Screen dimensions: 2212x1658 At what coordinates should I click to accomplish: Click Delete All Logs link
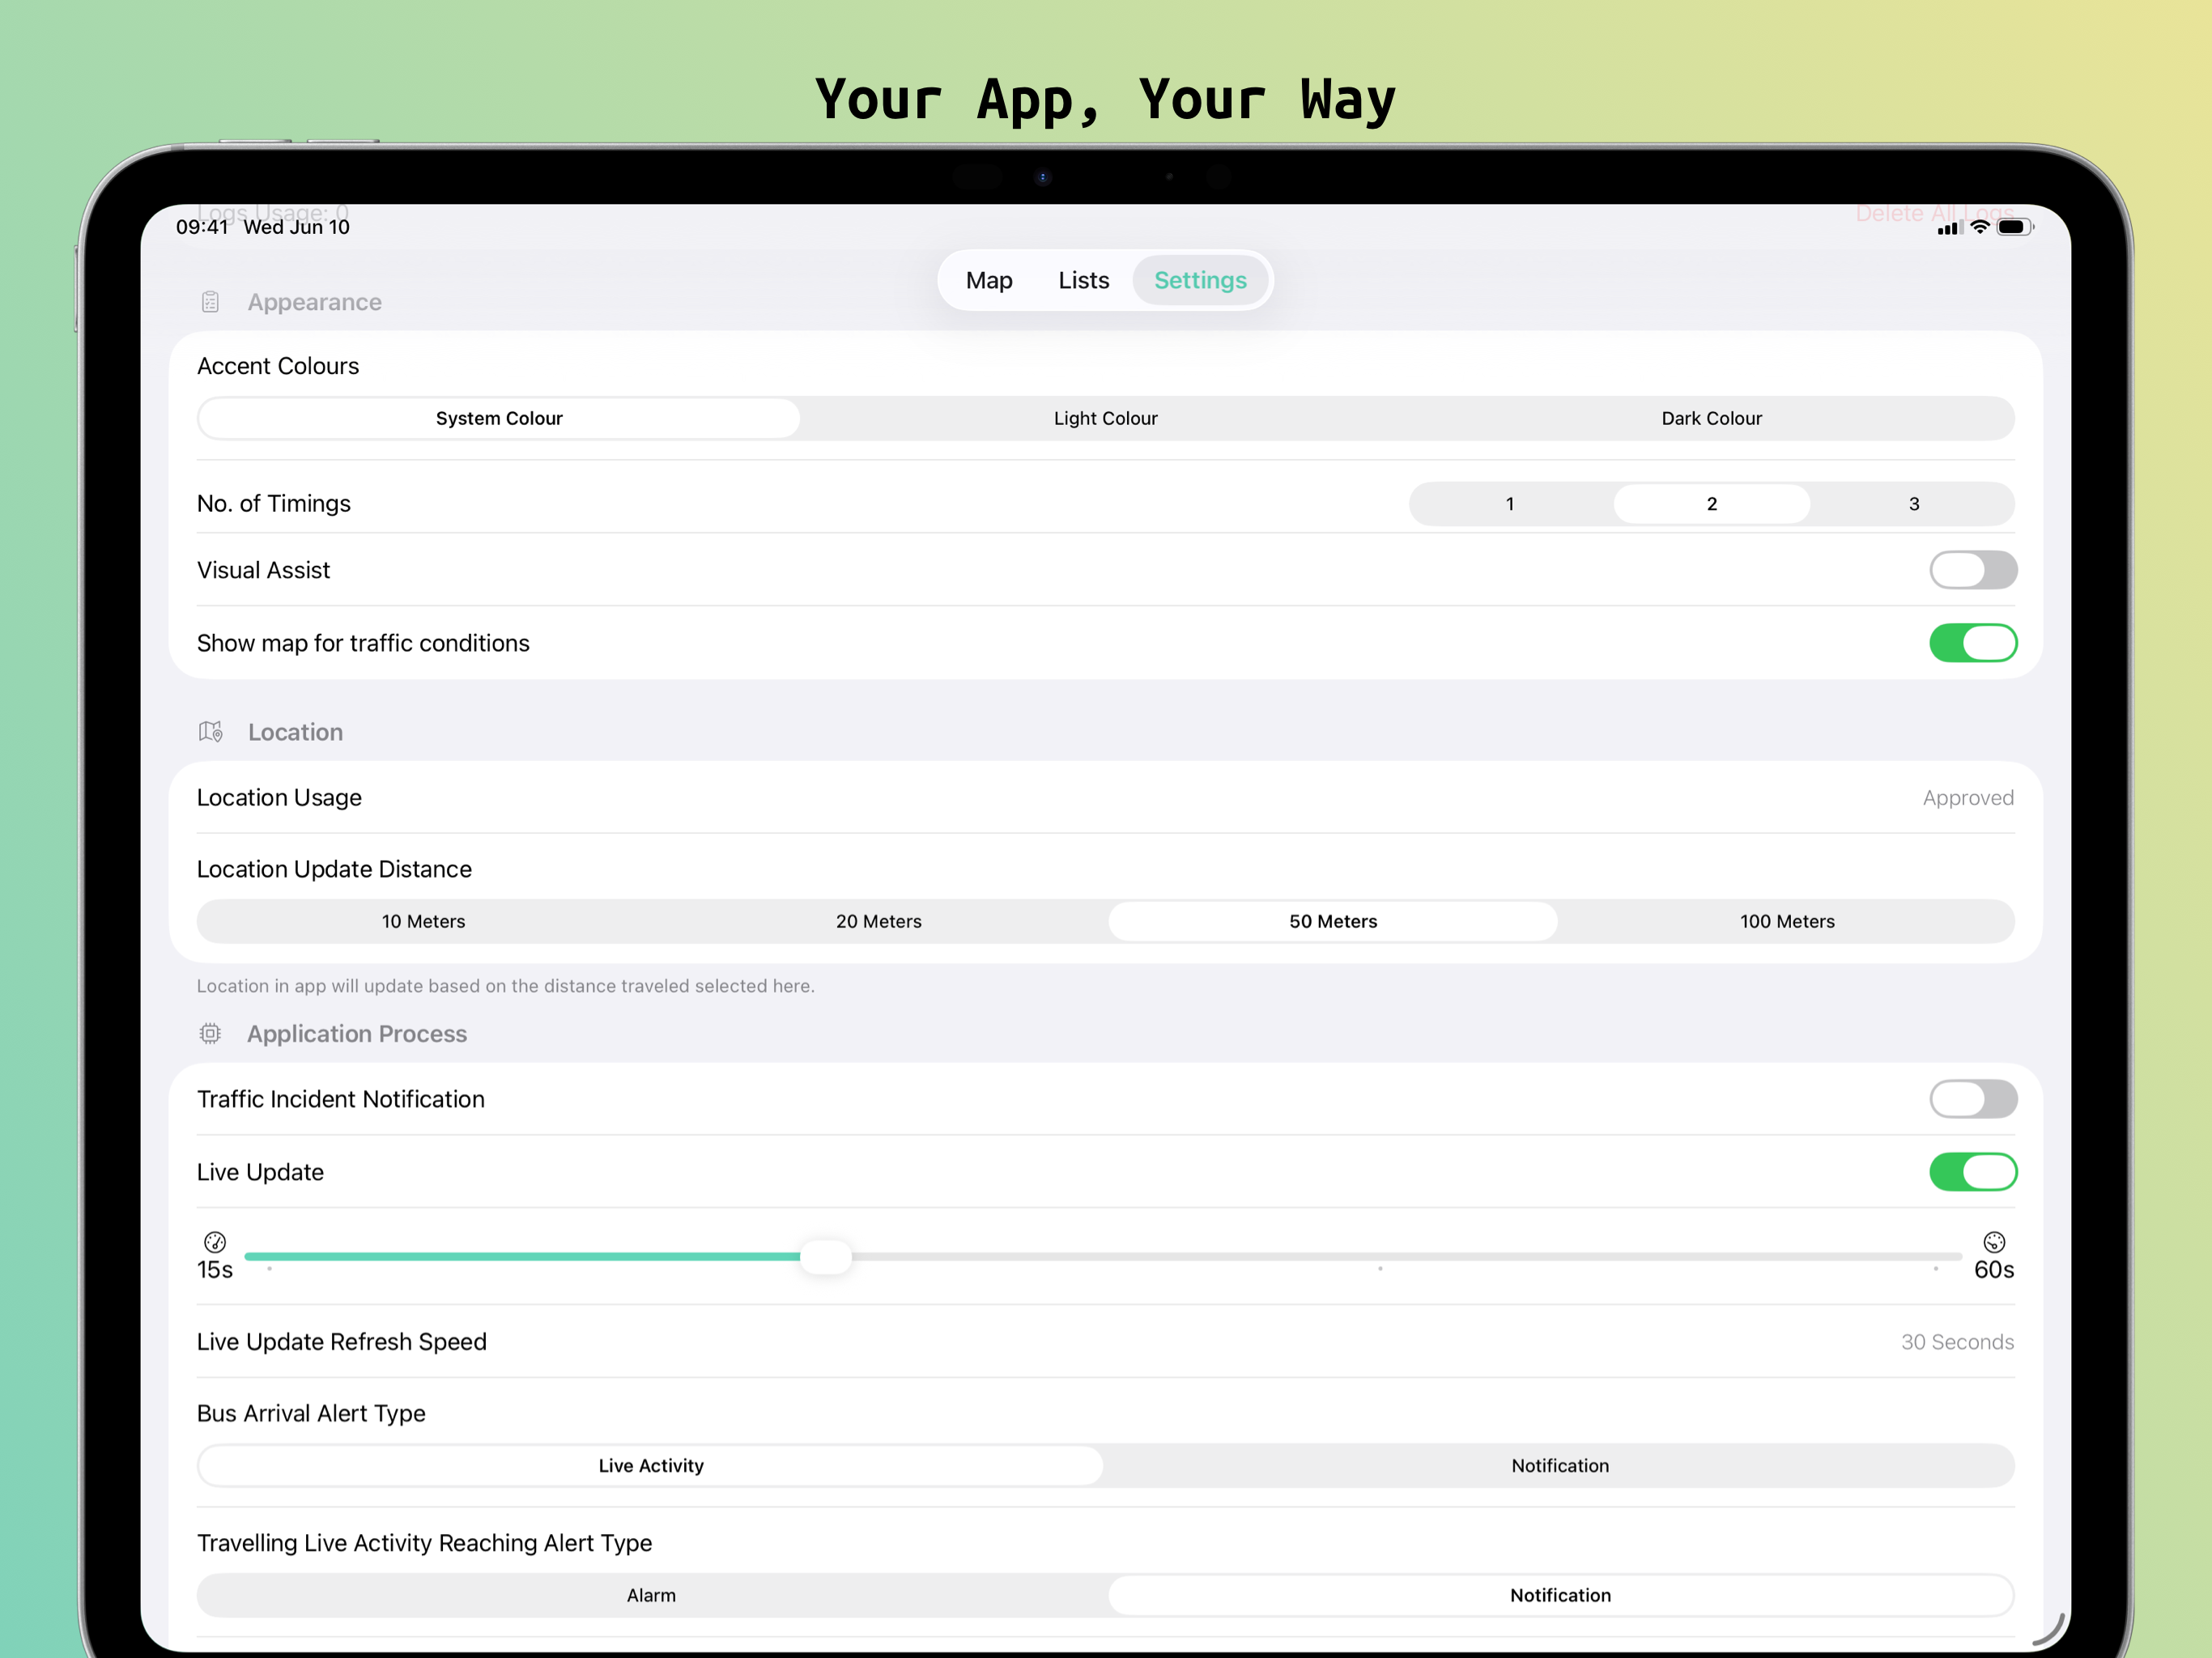click(1934, 213)
